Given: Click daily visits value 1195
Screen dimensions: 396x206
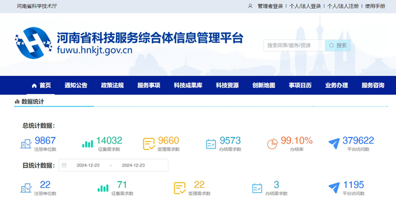Looking at the screenshot, I should [354, 185].
